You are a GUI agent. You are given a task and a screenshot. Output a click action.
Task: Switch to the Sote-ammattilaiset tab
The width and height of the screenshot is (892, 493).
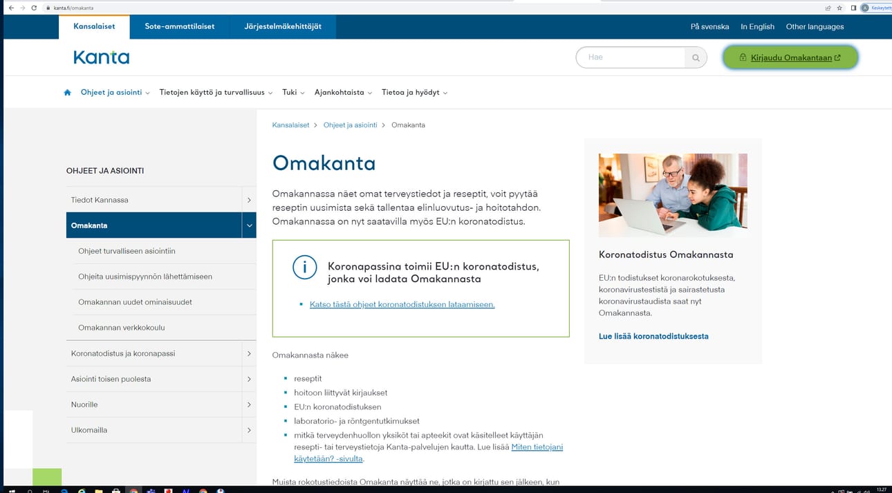(x=180, y=26)
